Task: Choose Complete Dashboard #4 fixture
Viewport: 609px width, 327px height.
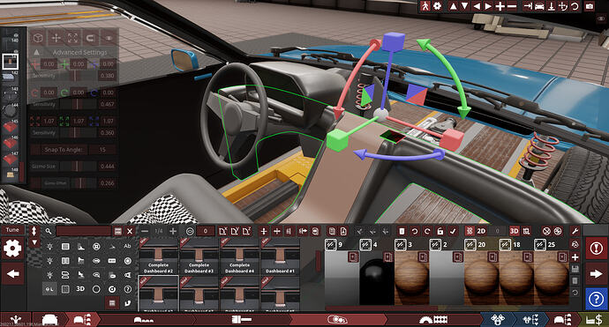Action: pos(240,256)
